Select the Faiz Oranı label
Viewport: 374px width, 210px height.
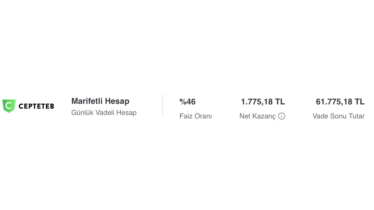(195, 116)
